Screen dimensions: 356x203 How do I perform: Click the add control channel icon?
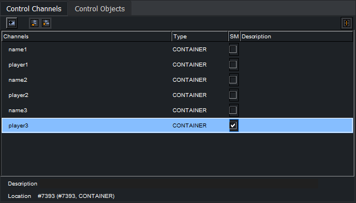click(x=11, y=23)
